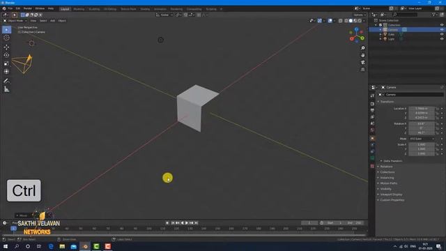Viewport: 446px width, 251px height.
Task: Open the Windows Start menu
Action: pyautogui.click(x=6, y=246)
